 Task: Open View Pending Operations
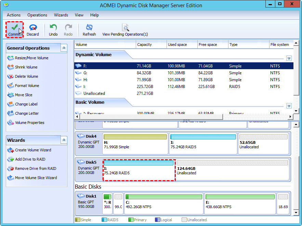(125, 29)
